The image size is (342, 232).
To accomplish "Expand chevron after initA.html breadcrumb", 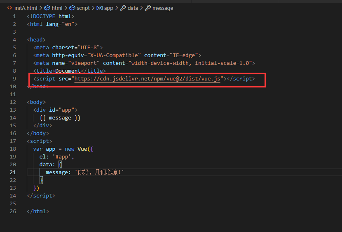I will pyautogui.click(x=41, y=8).
